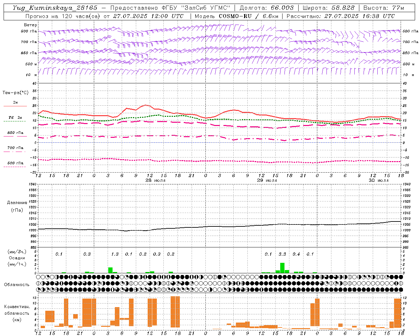
Task: Click the 'Осадки' panel label
Action: pos(17,258)
